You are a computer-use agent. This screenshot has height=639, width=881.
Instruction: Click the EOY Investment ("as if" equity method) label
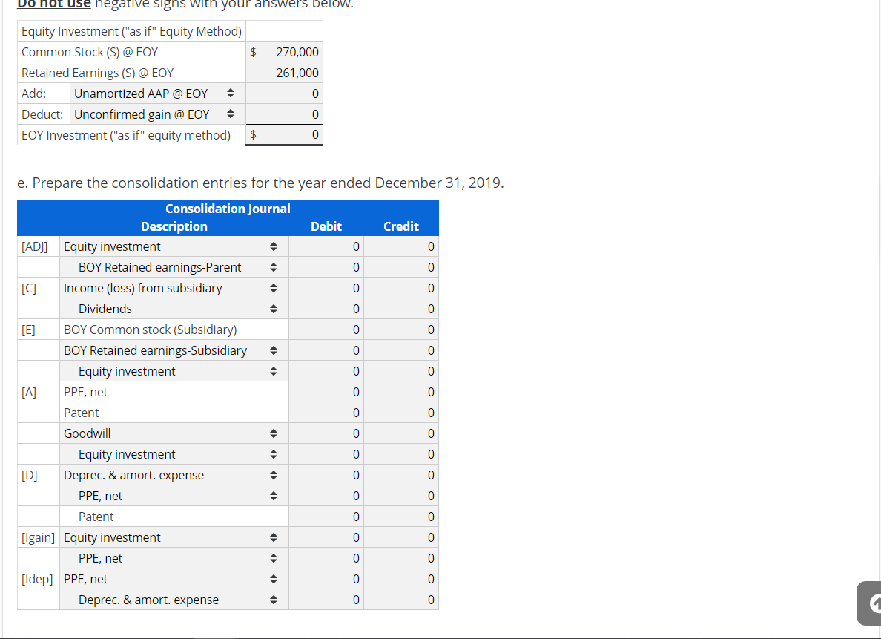pyautogui.click(x=126, y=135)
